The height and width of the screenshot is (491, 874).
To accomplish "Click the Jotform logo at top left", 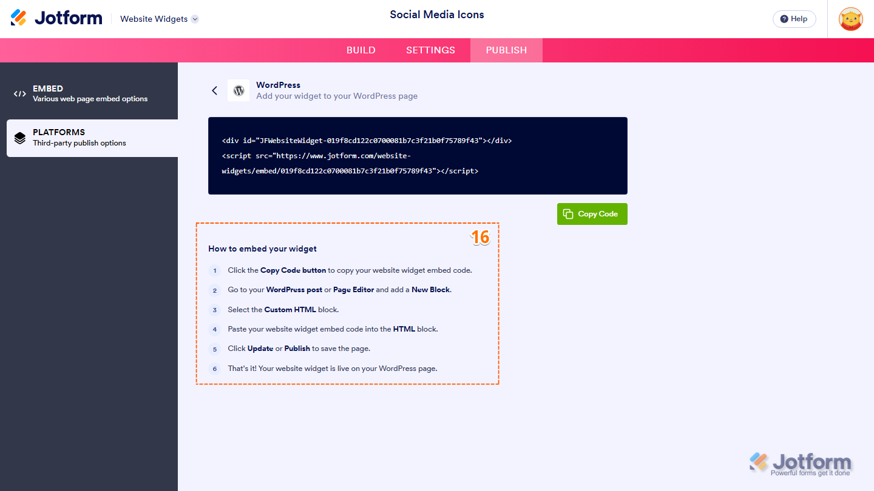I will coord(56,18).
